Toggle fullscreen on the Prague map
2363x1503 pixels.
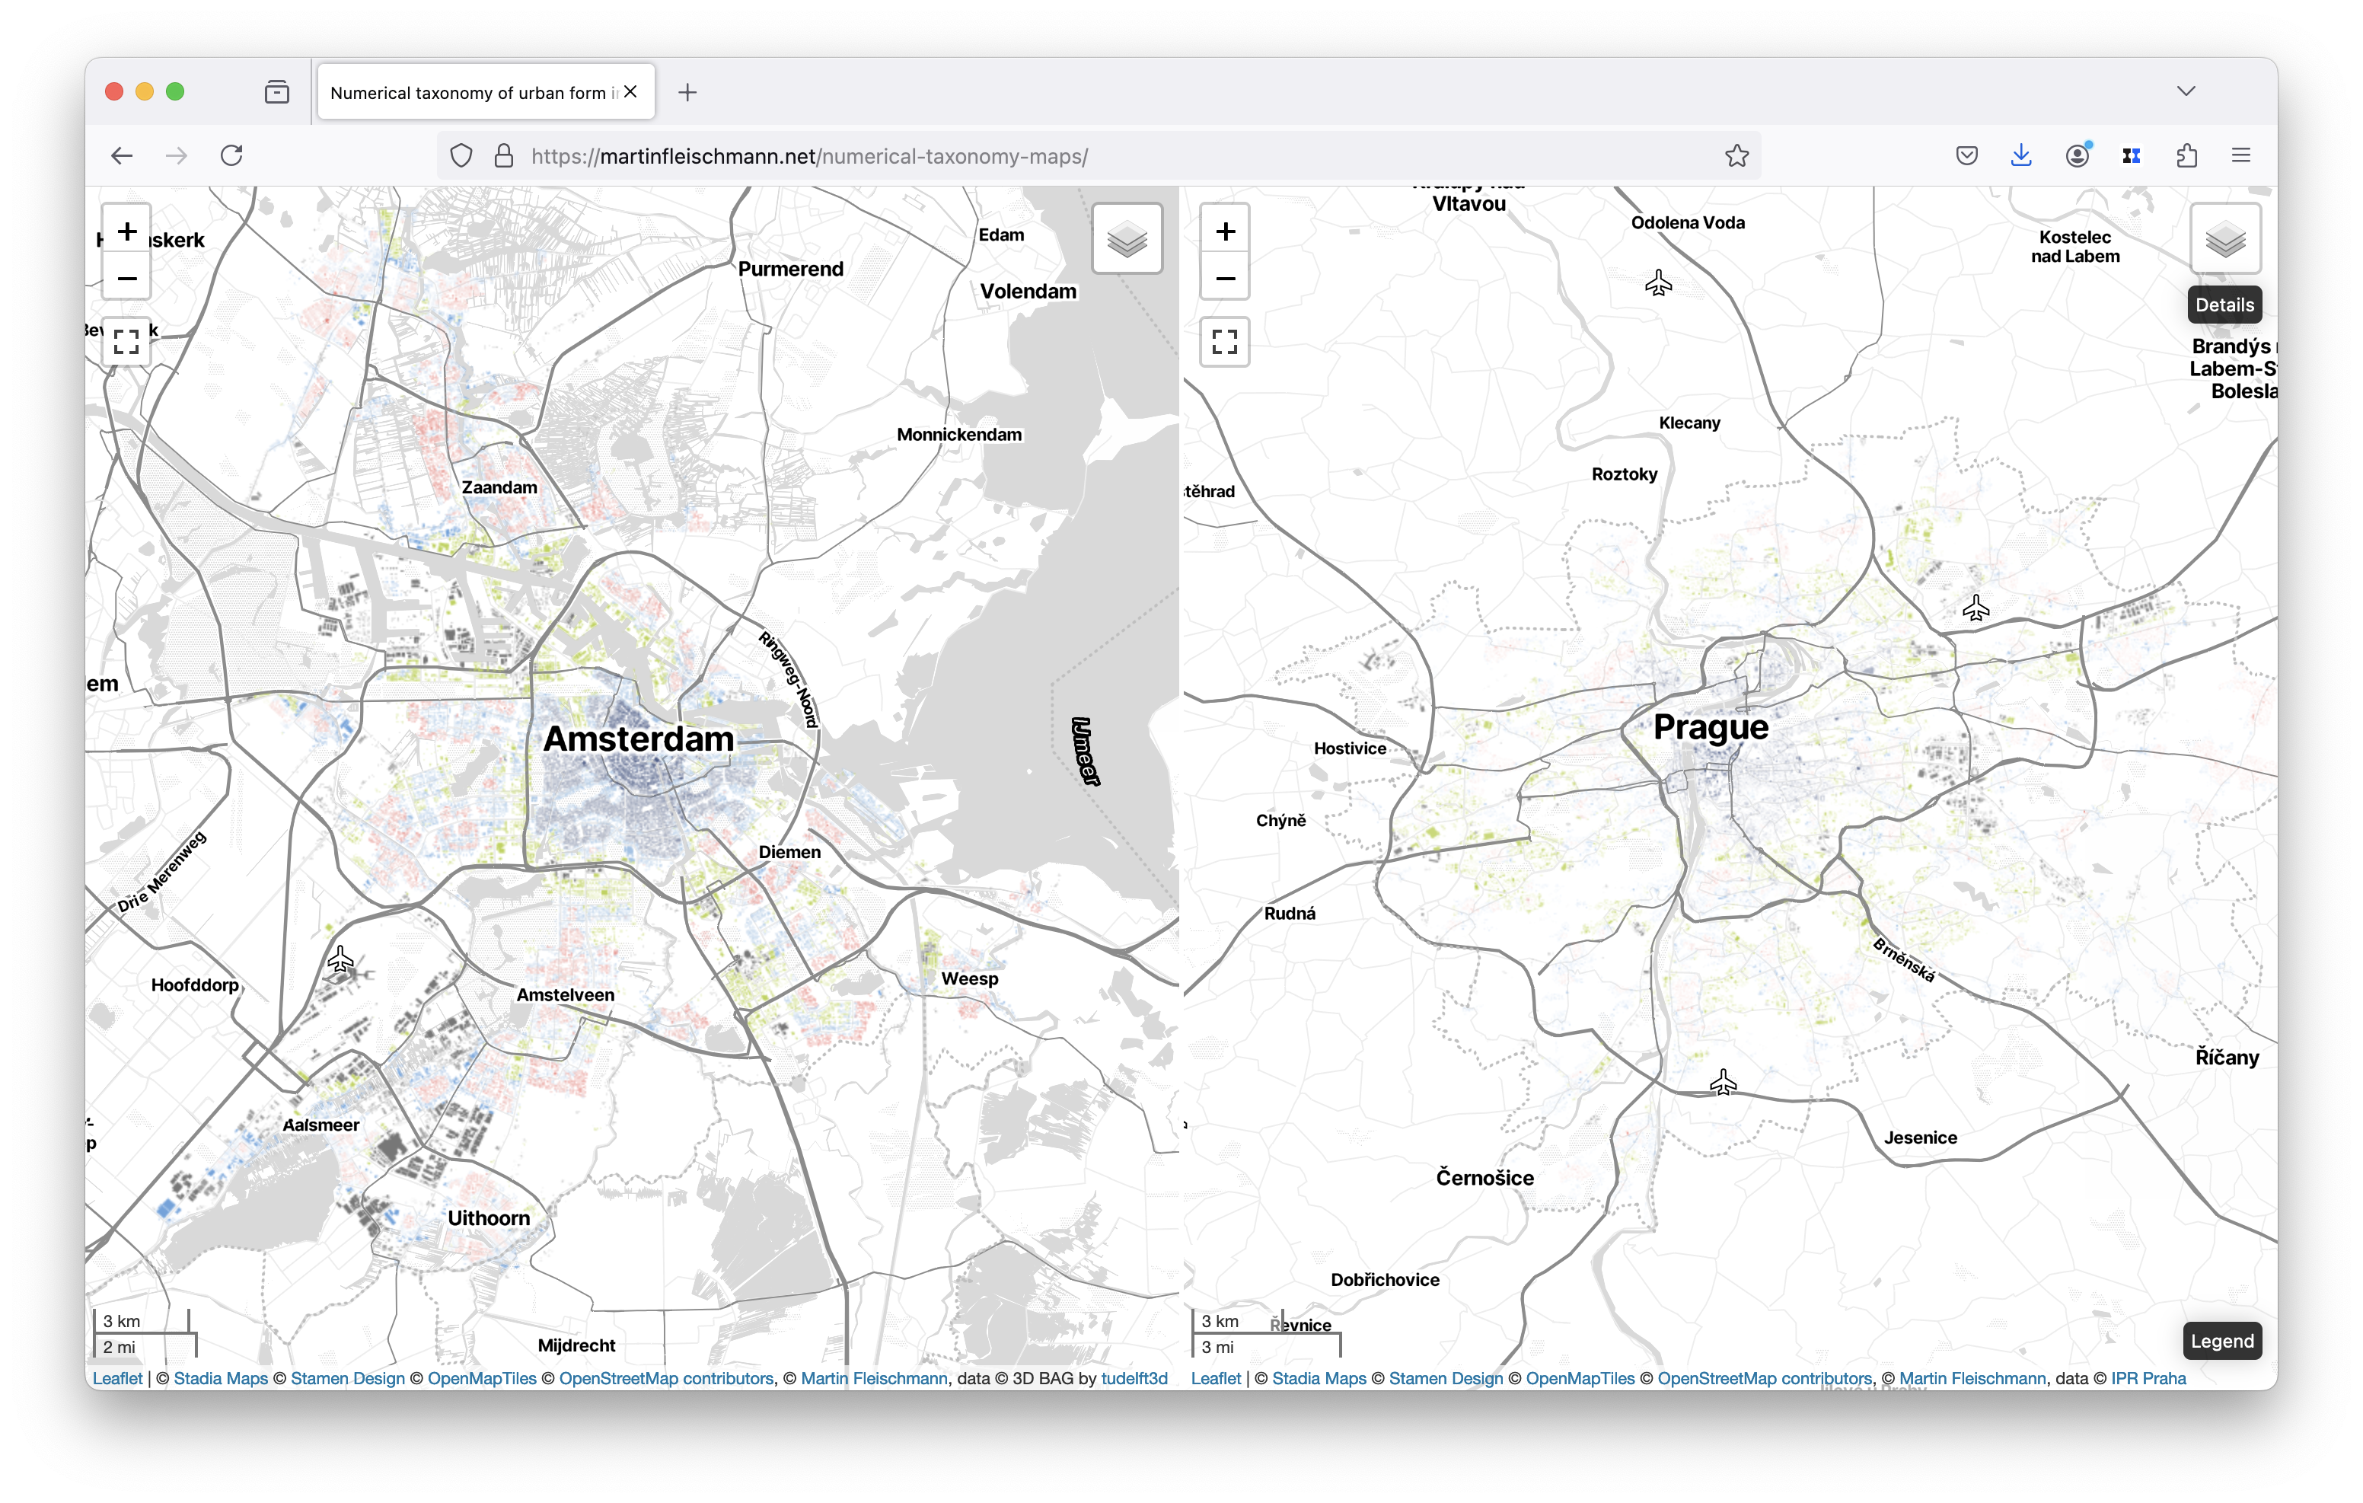[1225, 342]
